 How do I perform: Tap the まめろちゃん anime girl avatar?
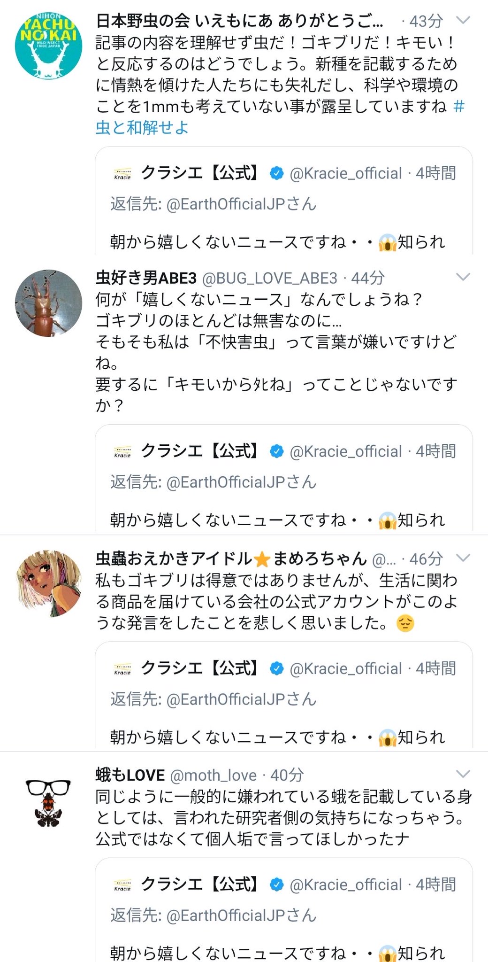[x=49, y=583]
